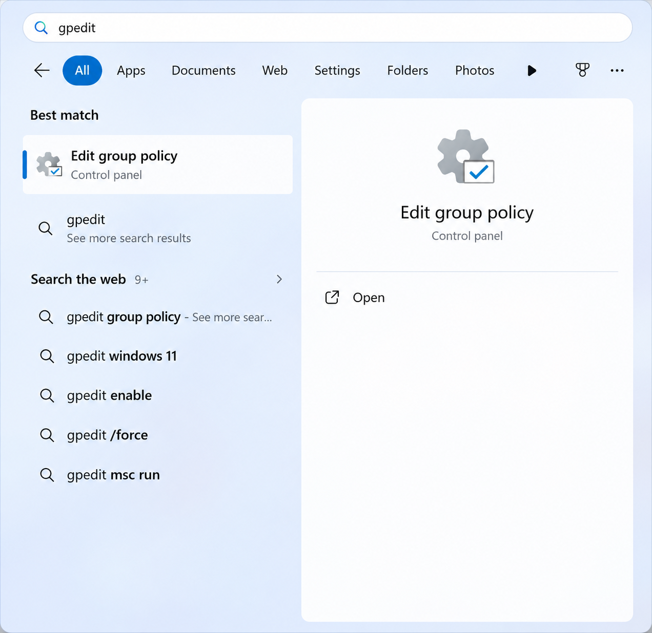Click the 9+ web results count
This screenshot has width=652, height=633.
tap(141, 280)
